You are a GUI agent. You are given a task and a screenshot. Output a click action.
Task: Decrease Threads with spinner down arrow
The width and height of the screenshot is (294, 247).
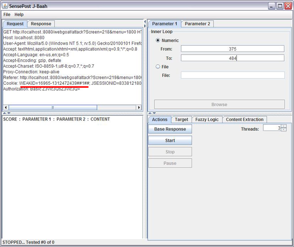tap(283, 130)
